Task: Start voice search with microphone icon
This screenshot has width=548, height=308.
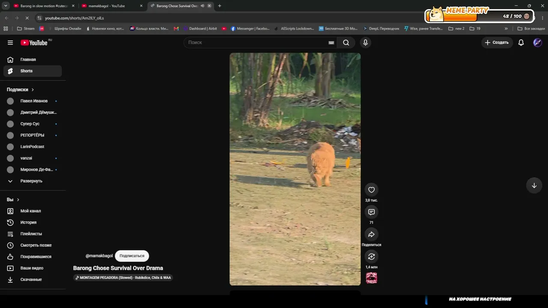Action: (365, 42)
